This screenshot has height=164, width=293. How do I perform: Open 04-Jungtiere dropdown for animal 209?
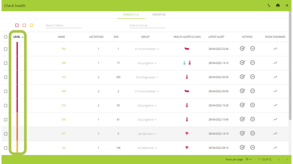click(147, 63)
